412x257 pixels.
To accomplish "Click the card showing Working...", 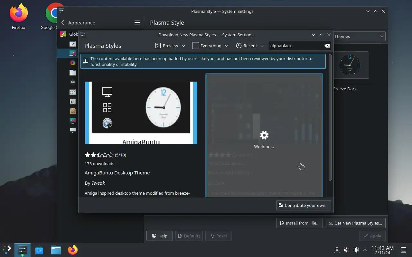I will 264,135.
